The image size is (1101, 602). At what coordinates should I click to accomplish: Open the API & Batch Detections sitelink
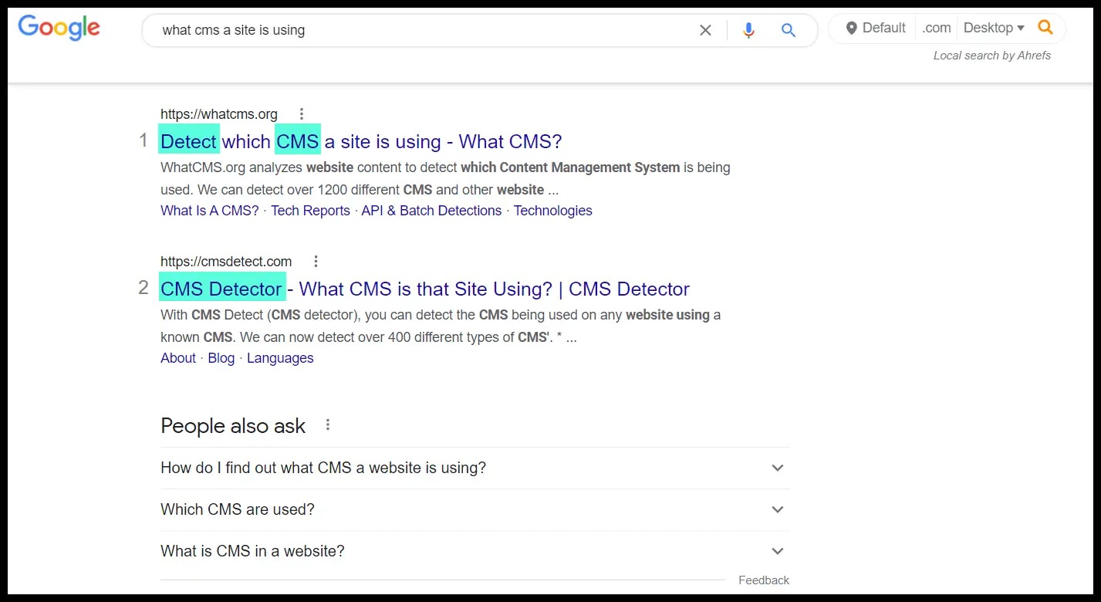(x=431, y=211)
